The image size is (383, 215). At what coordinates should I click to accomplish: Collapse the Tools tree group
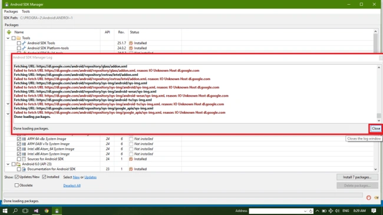click(8, 38)
